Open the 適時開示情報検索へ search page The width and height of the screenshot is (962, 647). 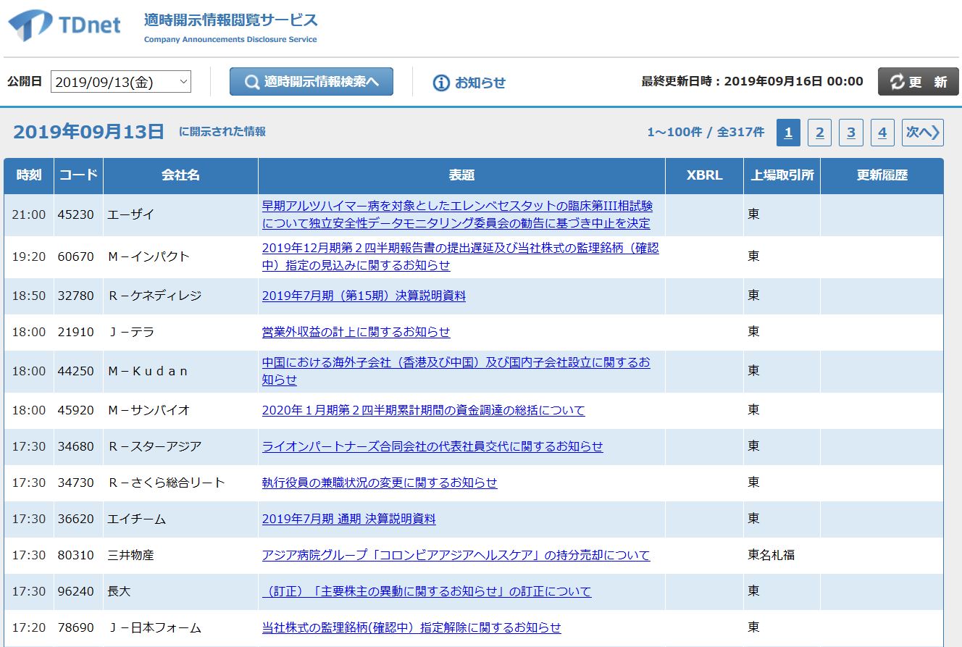[311, 81]
